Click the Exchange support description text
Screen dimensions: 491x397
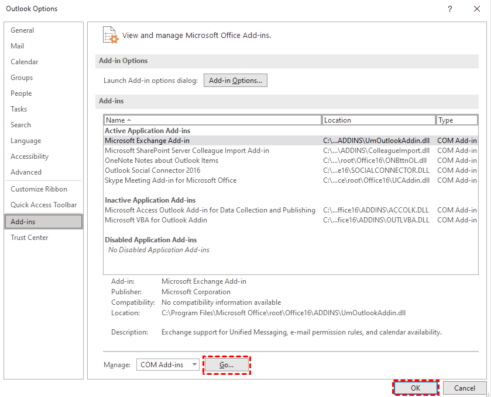301,332
